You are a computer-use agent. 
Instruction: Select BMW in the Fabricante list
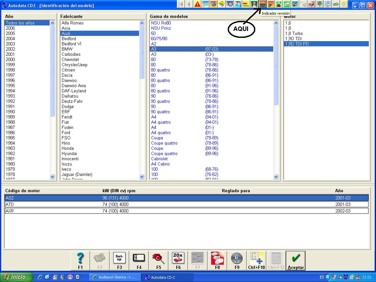tap(100, 49)
